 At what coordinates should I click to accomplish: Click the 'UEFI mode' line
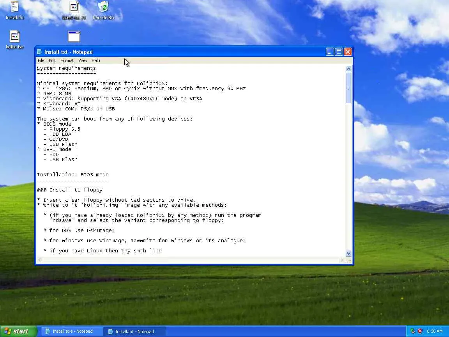pos(54,149)
